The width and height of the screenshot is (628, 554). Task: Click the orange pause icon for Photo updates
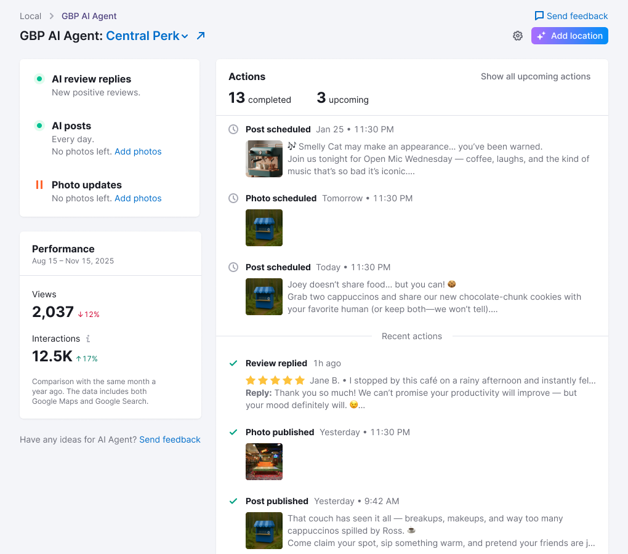tap(39, 185)
